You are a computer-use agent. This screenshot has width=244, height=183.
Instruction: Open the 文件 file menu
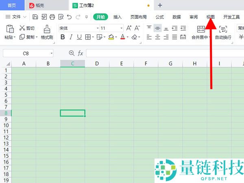pyautogui.click(x=16, y=17)
